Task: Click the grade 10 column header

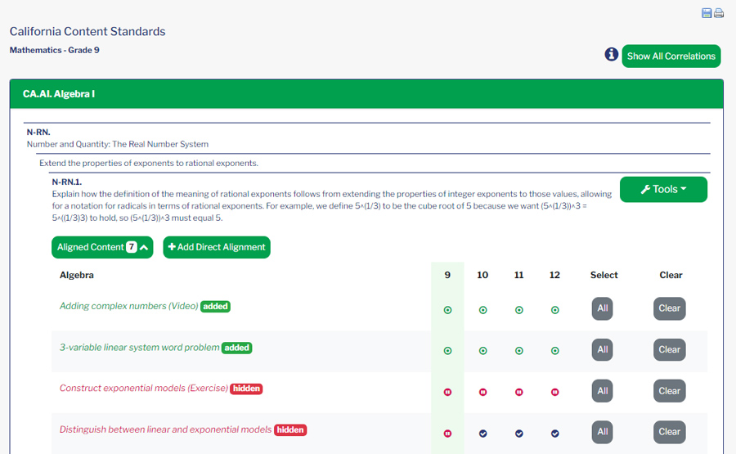Action: tap(482, 275)
